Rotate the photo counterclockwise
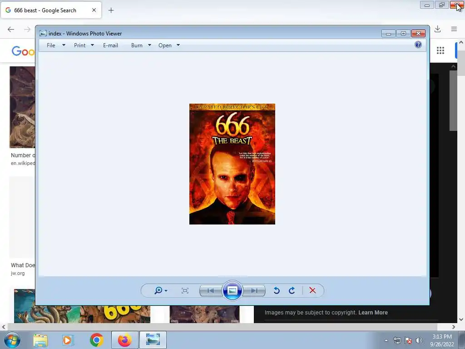Image resolution: width=465 pixels, height=349 pixels. tap(277, 290)
